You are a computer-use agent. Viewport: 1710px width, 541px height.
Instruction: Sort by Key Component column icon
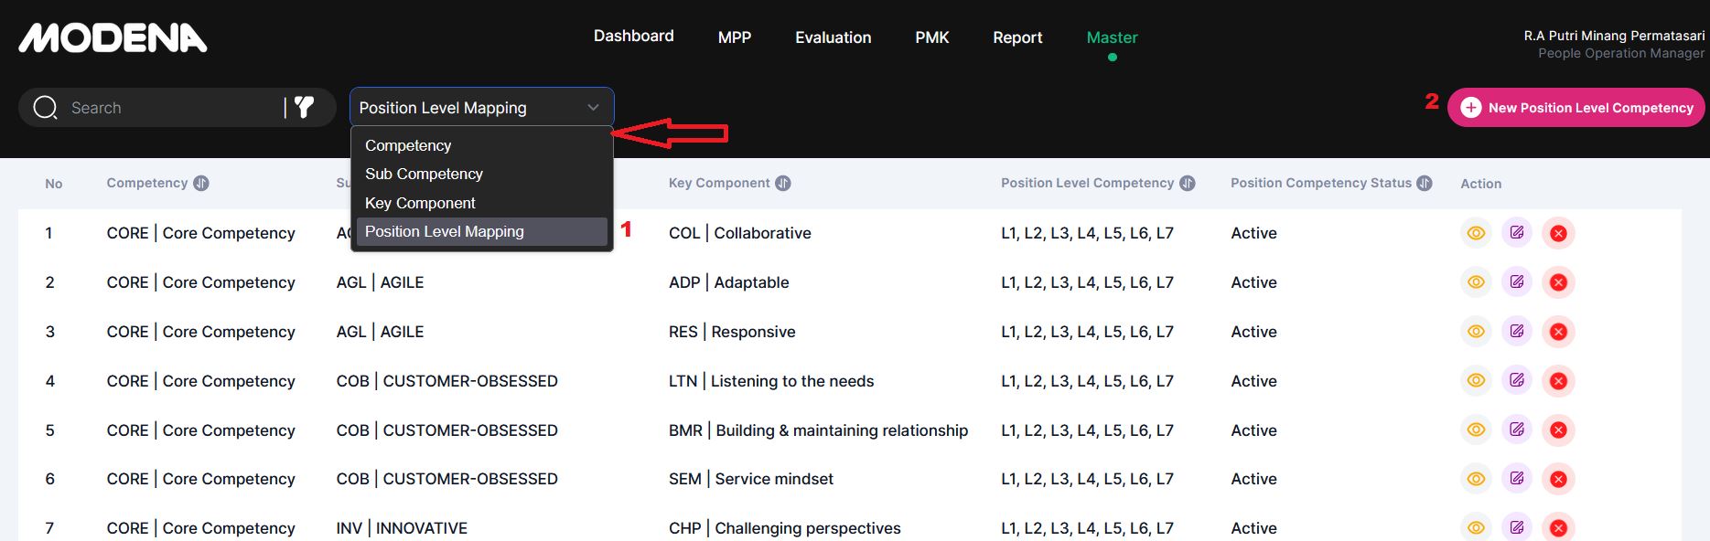point(783,184)
